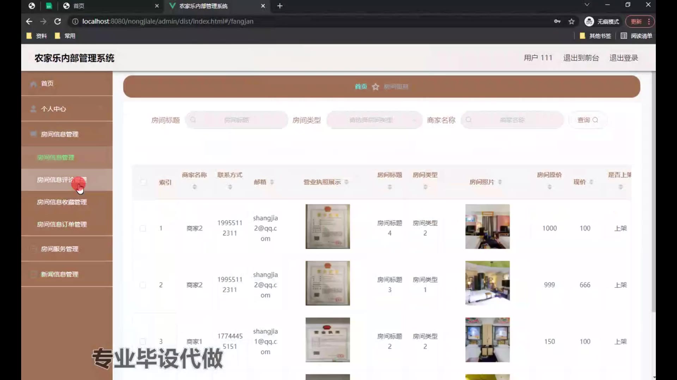The width and height of the screenshot is (677, 380).
Task: Open the tab search chevron in the title bar
Action: tap(587, 5)
